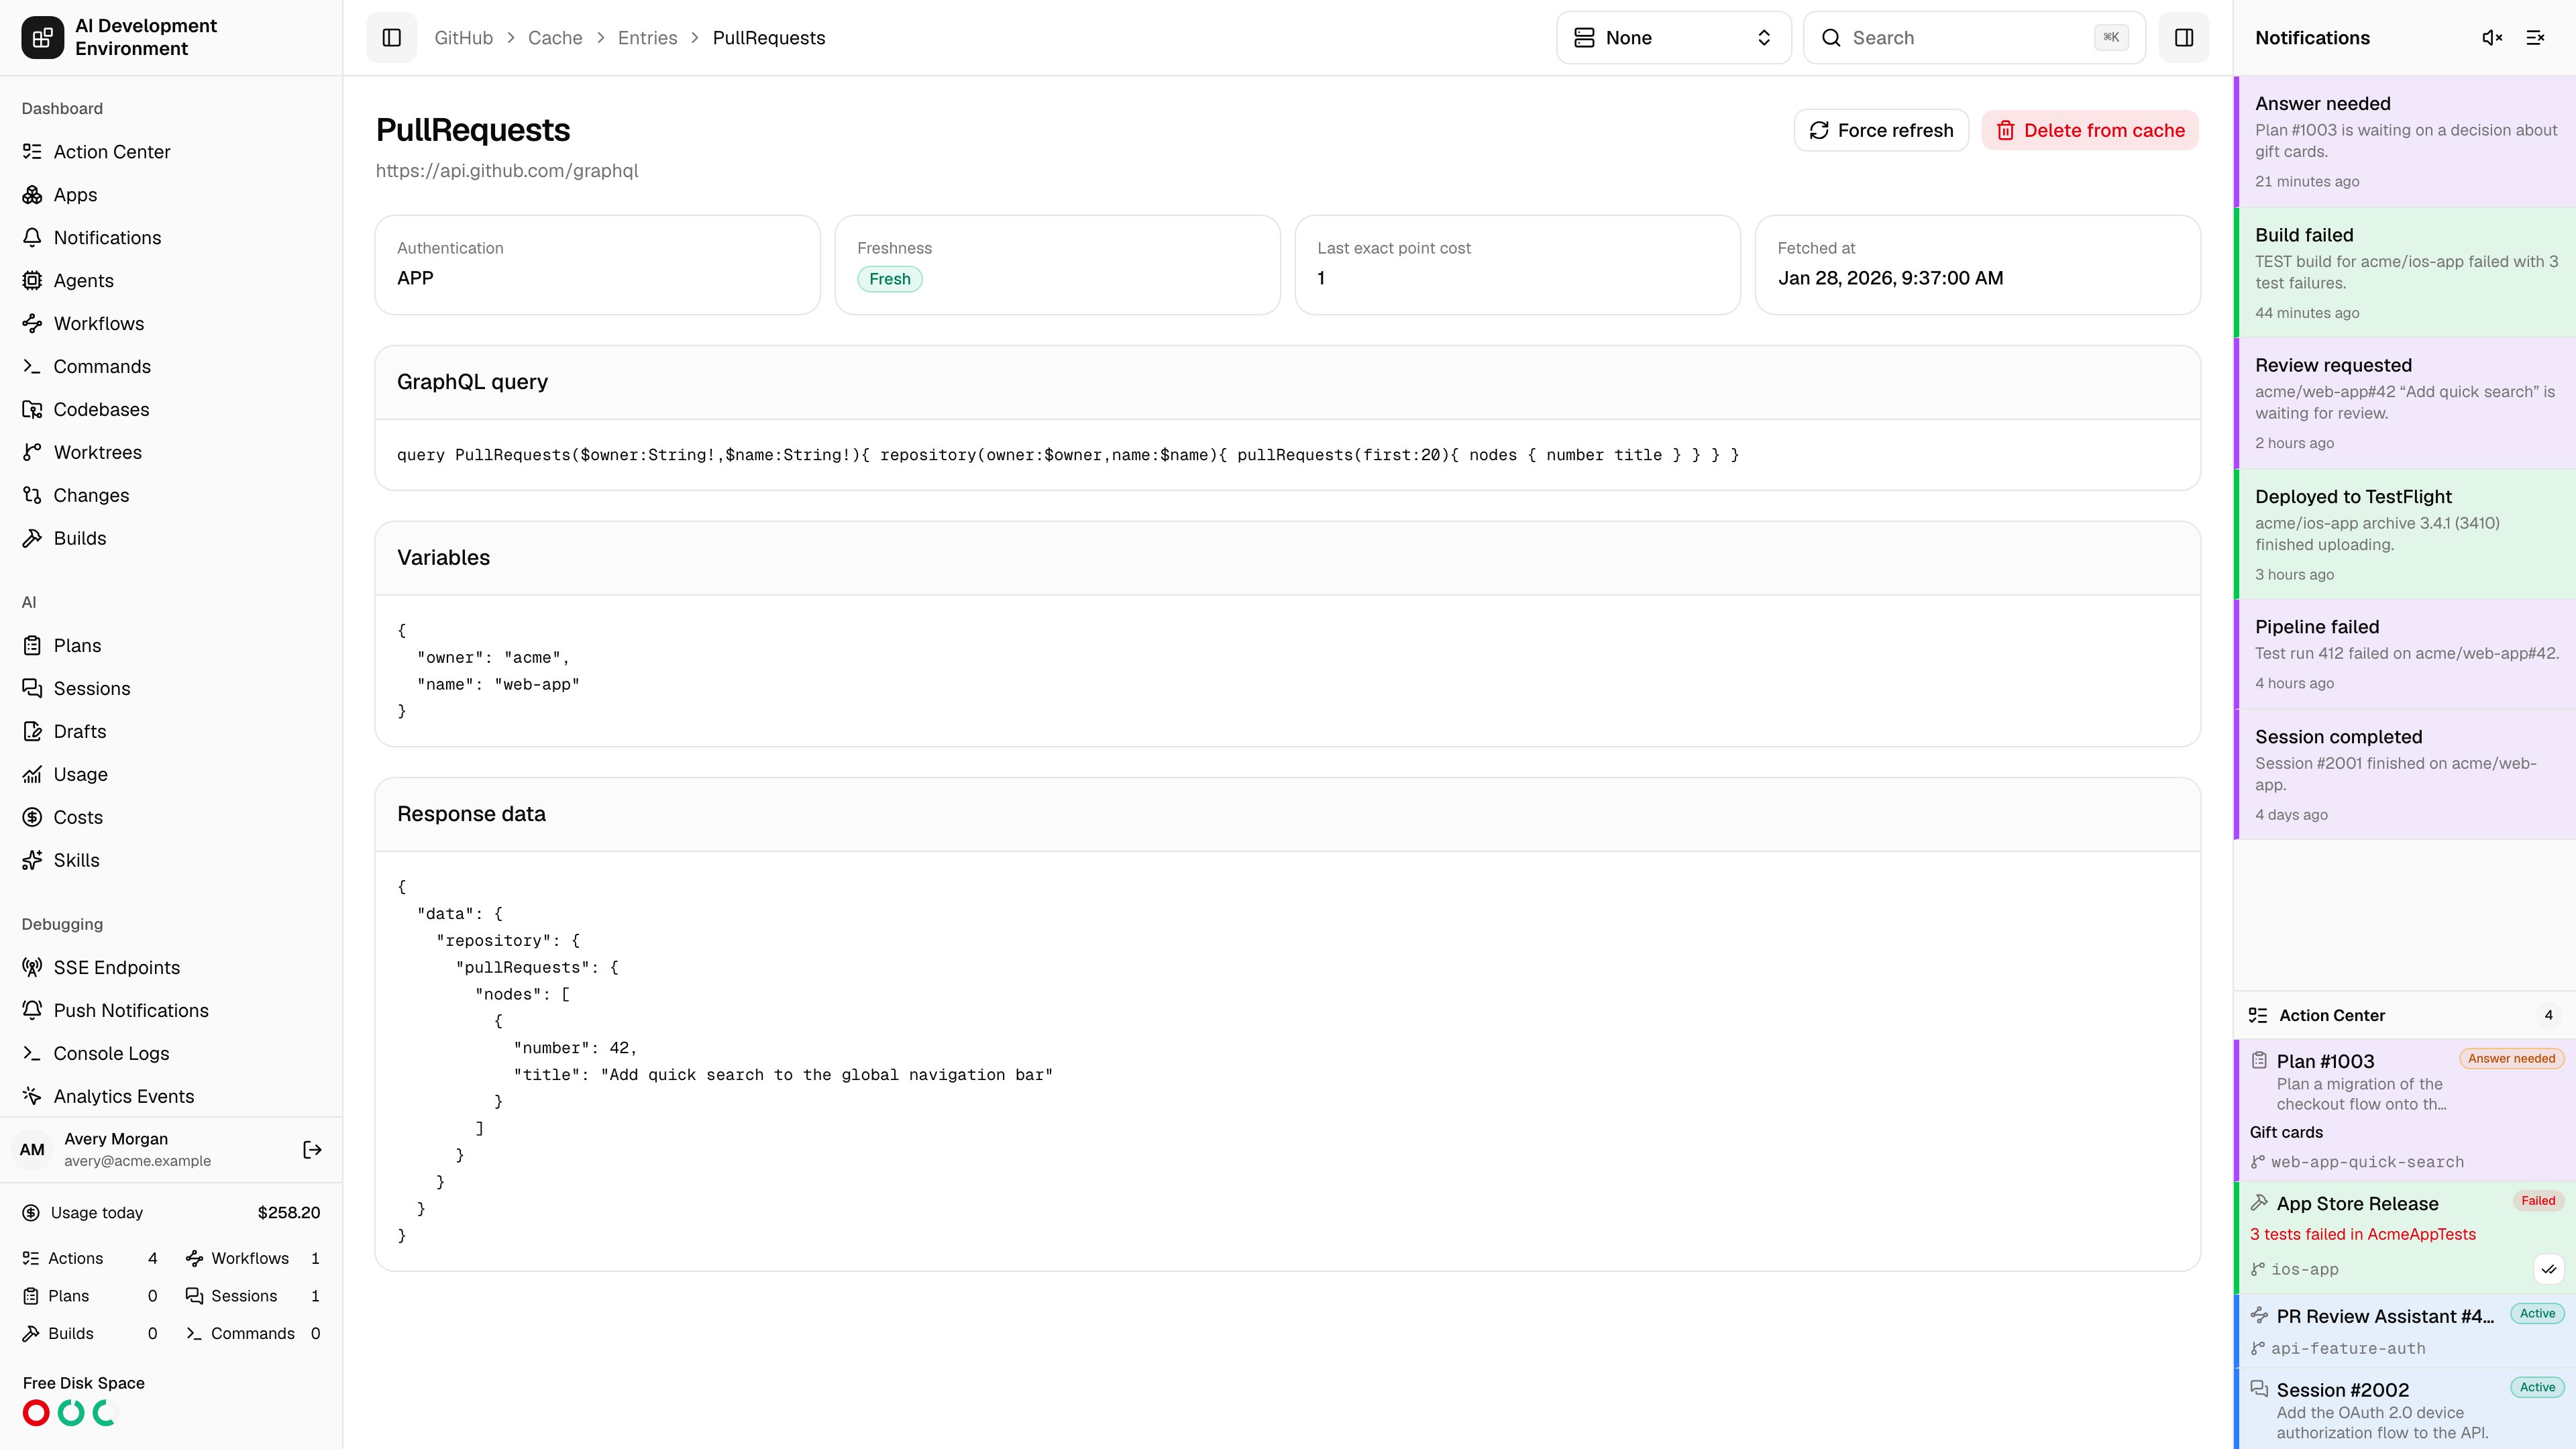Click the Builds hammer icon in sidebar

coord(32,539)
